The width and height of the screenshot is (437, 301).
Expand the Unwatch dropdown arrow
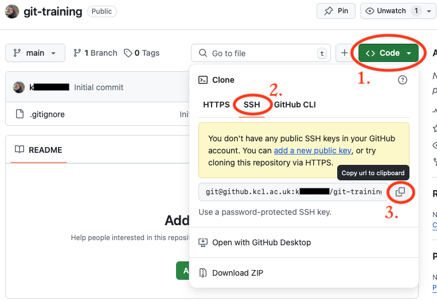click(x=429, y=11)
